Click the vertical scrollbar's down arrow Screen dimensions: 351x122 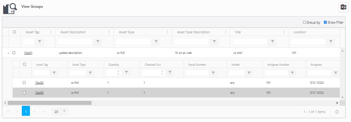[x=342, y=97]
